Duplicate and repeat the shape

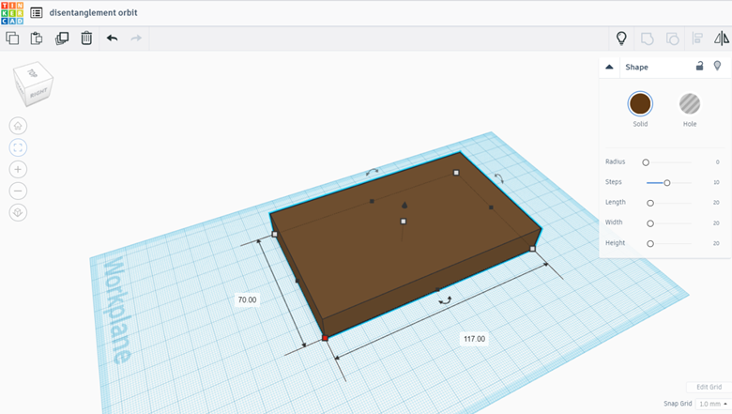click(x=62, y=38)
